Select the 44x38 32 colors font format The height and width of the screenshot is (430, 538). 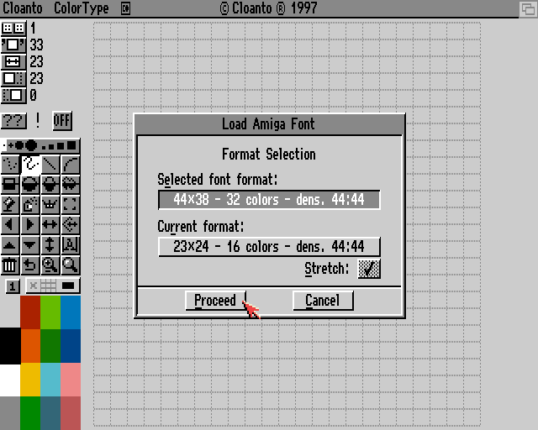(269, 200)
